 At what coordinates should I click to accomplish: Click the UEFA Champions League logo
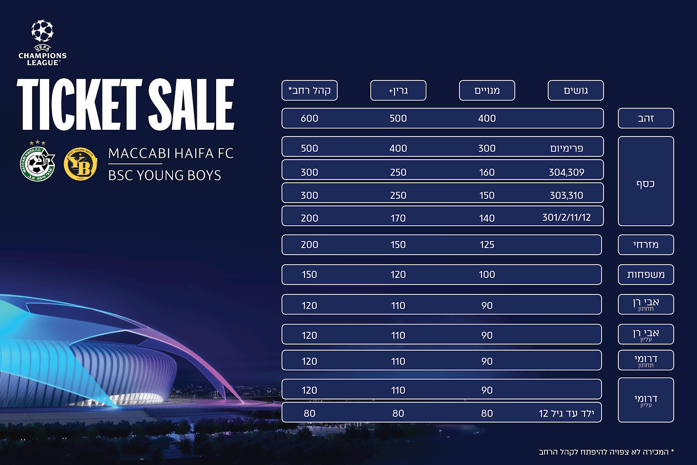click(42, 43)
